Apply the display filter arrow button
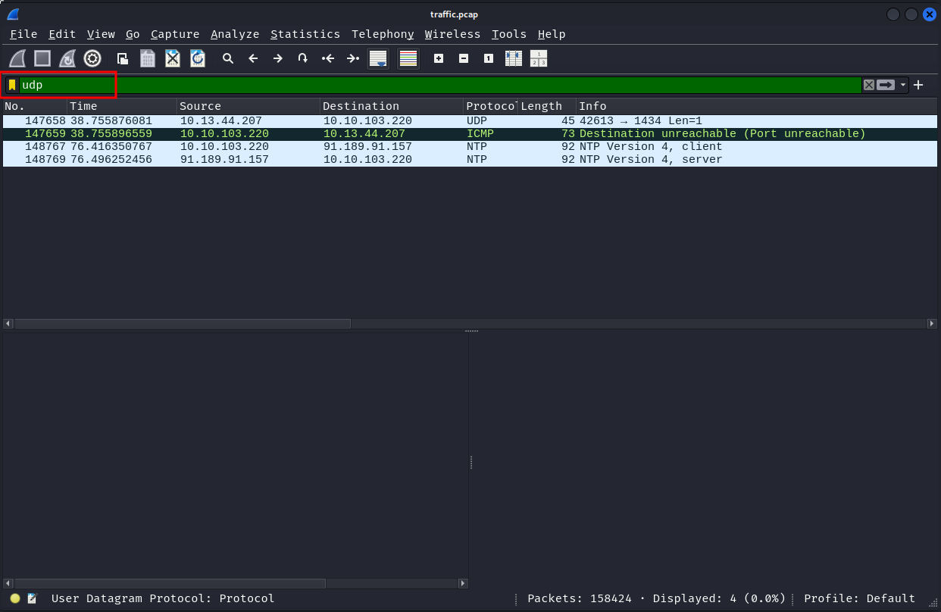The image size is (941, 612). (886, 85)
